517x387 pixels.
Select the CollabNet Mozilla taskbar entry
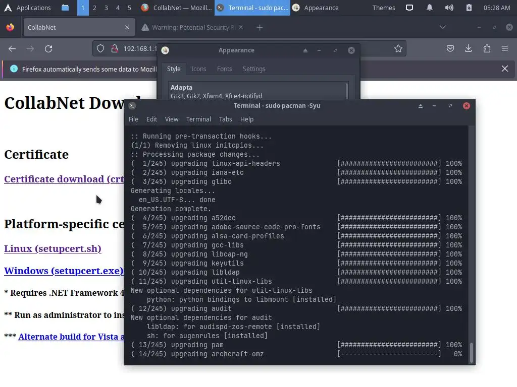(176, 8)
